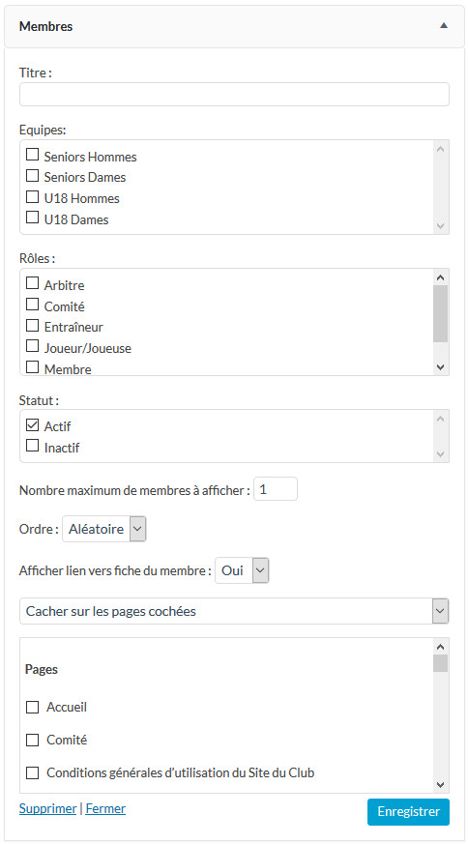Click the Pages list up scroll arrow
Image resolution: width=468 pixels, height=844 pixels.
[x=440, y=647]
